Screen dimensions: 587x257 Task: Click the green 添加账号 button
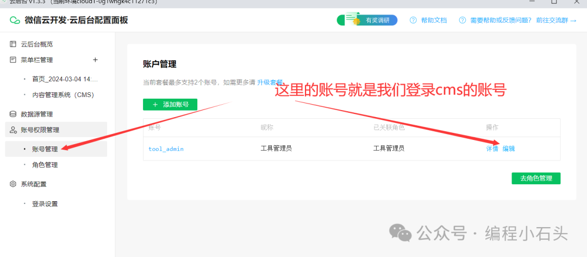point(170,105)
